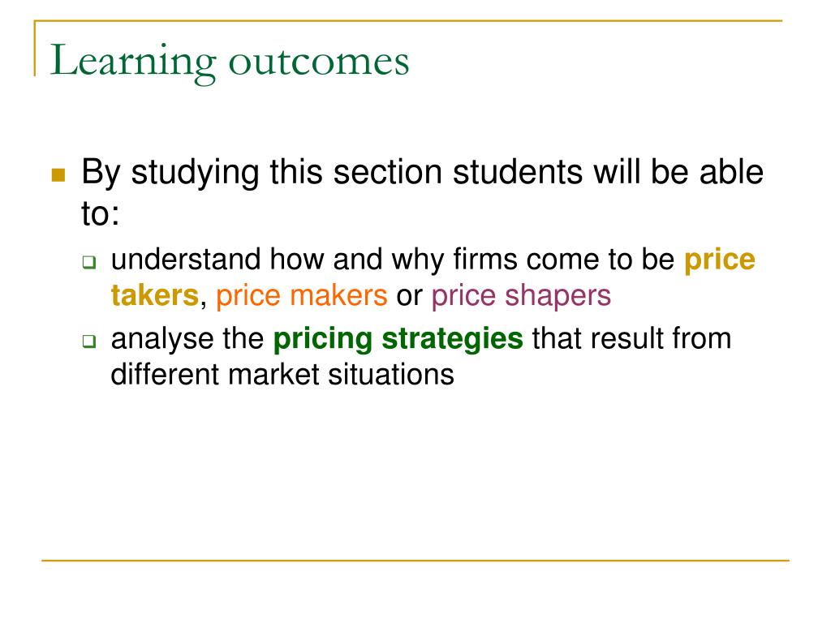Select the gold square bullet marker
Image resolution: width=831 pixels, height=623 pixels.
pyautogui.click(x=58, y=175)
